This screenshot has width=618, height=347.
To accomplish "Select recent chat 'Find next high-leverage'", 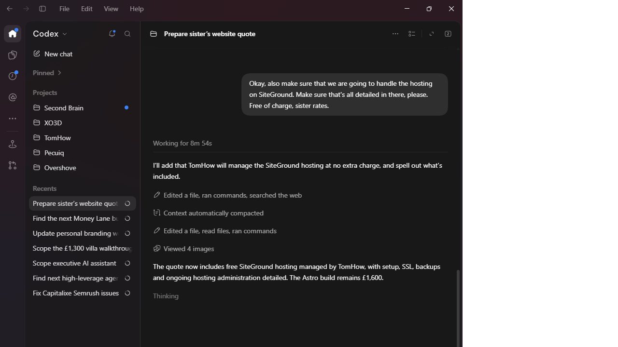I will click(82, 278).
